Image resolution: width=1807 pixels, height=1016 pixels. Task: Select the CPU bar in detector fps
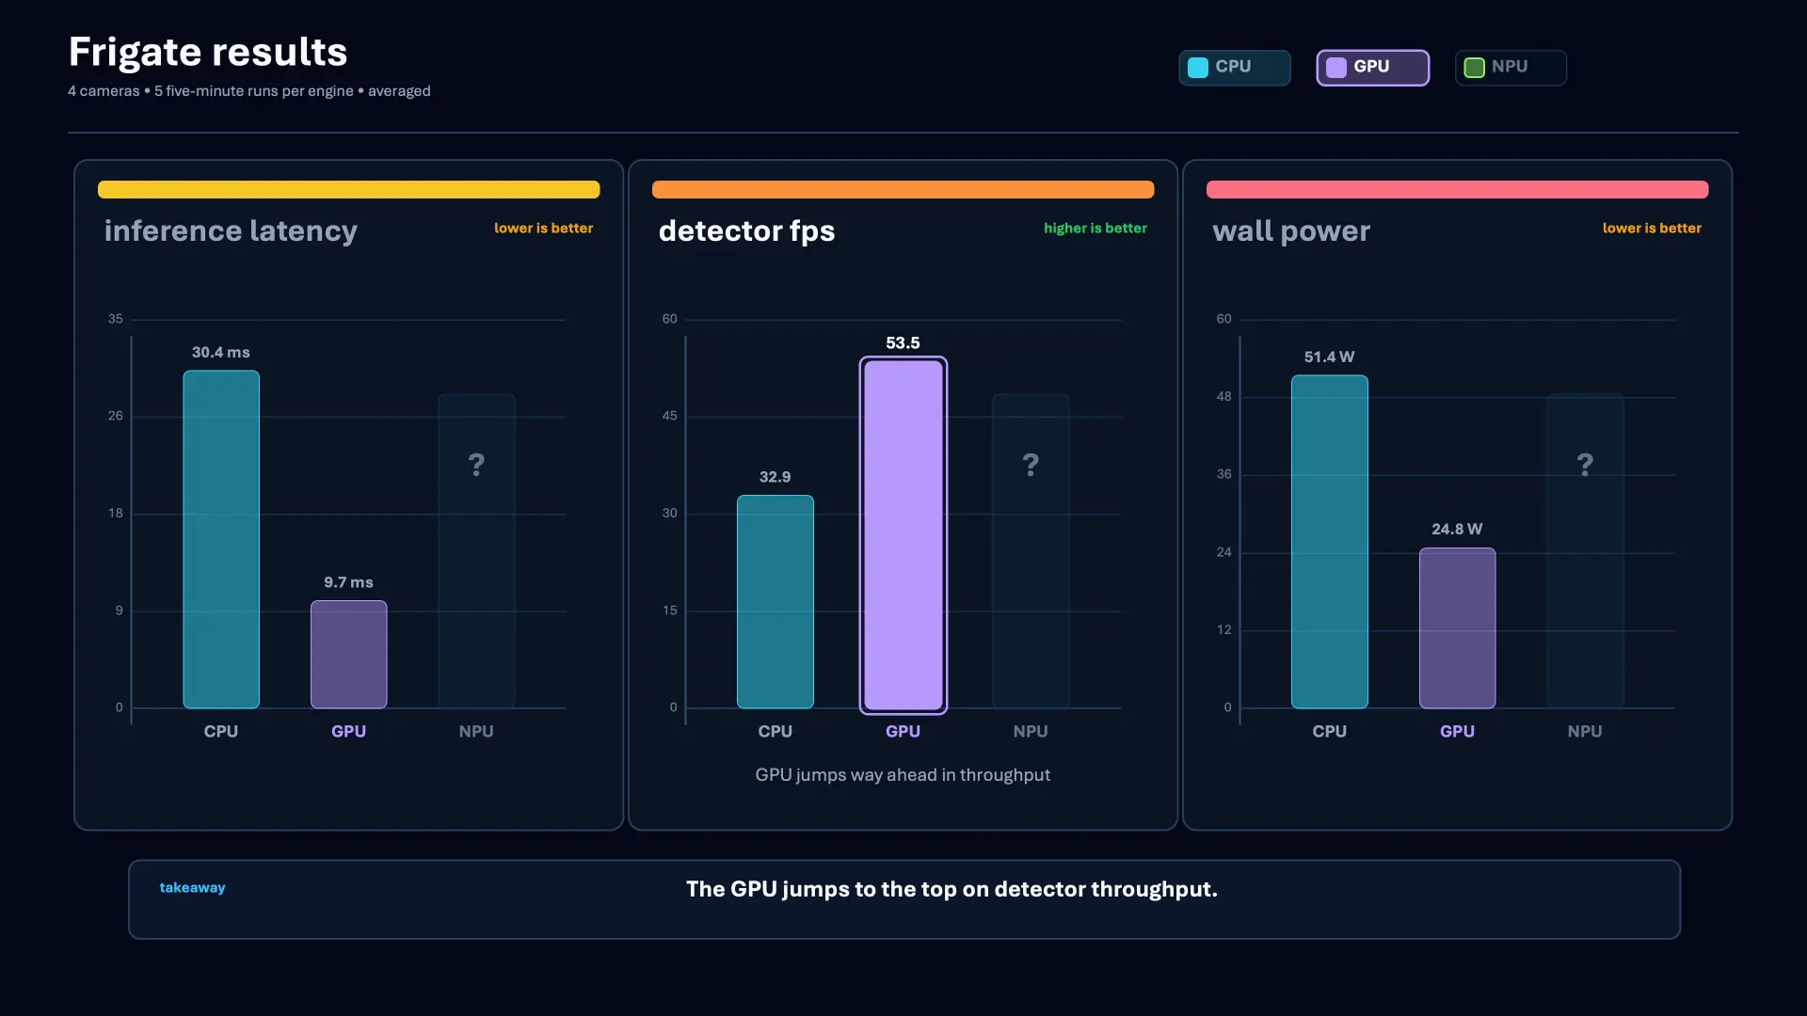click(776, 601)
